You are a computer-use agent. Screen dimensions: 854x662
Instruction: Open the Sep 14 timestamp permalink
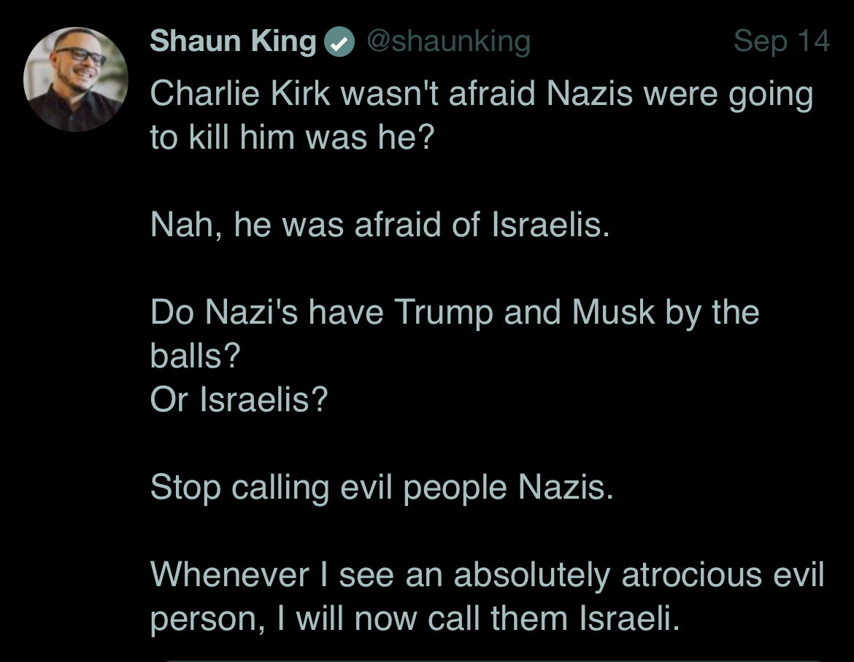(782, 42)
